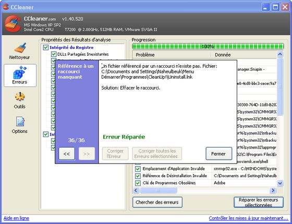The image size is (292, 224).
Task: Click the v1.40.520 version label
Action: pyautogui.click(x=72, y=19)
